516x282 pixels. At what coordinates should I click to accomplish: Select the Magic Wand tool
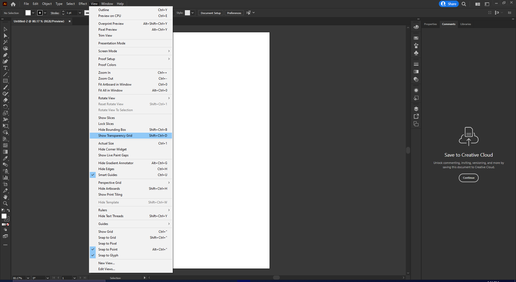point(5,42)
